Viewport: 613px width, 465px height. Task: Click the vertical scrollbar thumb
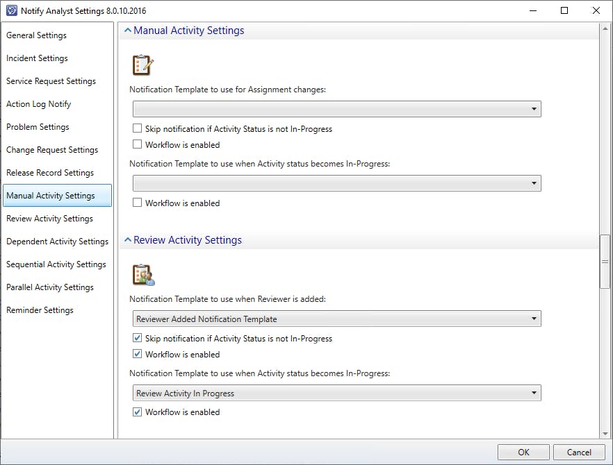(x=605, y=262)
